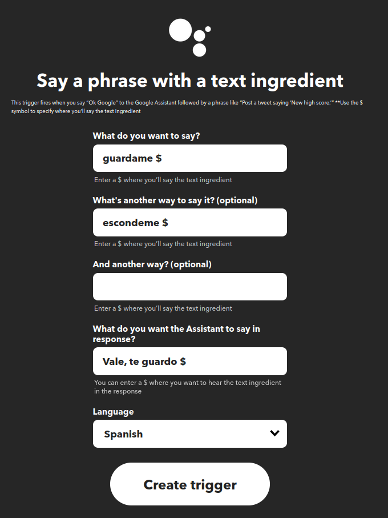388x518 pixels.
Task: Click the "What do you want to say?" label
Action: coord(146,136)
